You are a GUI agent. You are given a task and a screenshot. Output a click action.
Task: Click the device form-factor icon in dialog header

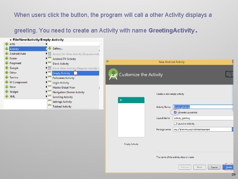pos(229,74)
